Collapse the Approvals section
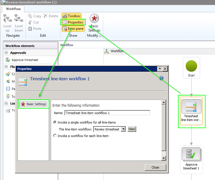Viewport: 215px width, 180px height. (x=6, y=53)
